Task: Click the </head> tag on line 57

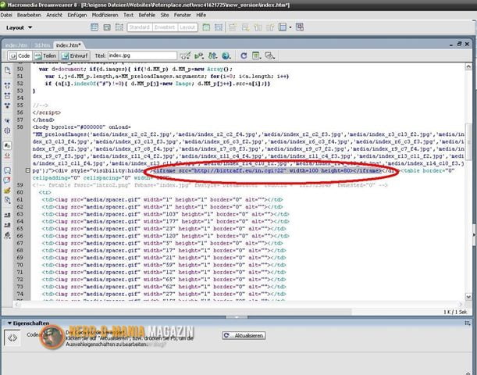Action: (44, 120)
